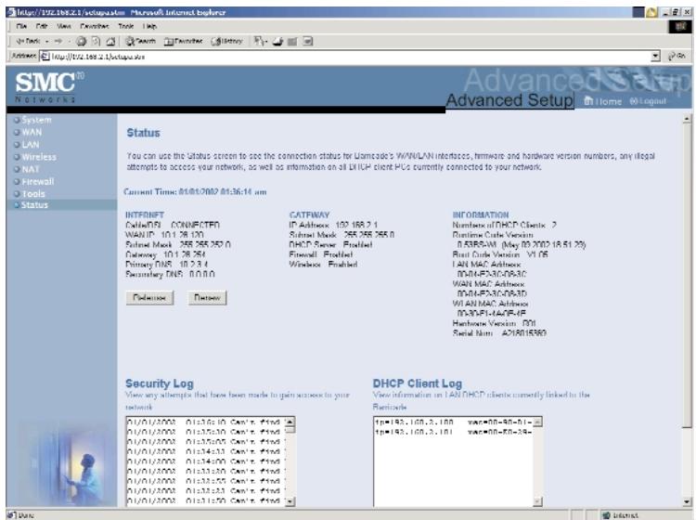Click the Back arrow button

29,41
